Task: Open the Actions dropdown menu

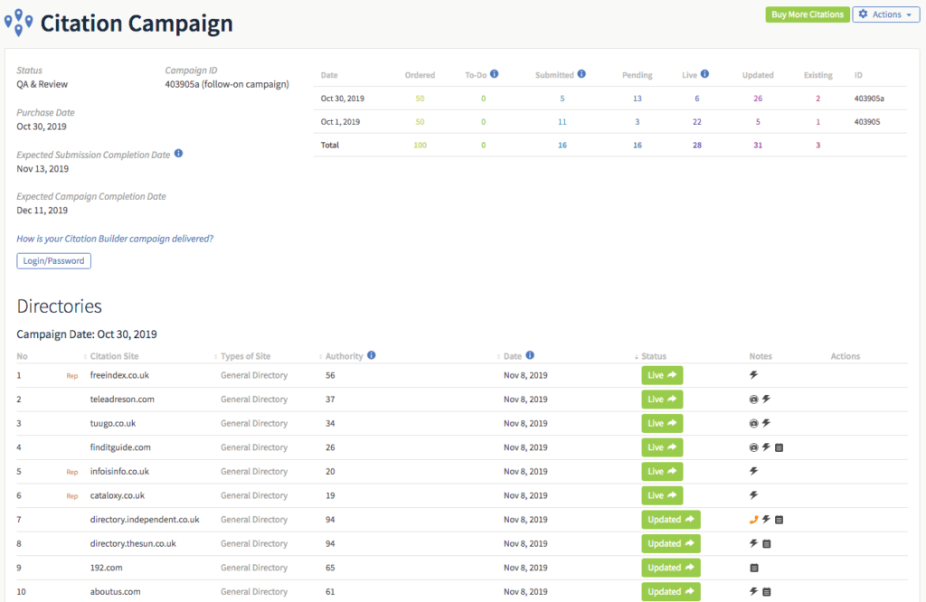Action: [x=886, y=14]
